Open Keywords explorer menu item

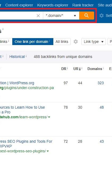pyautogui.click(x=53, y=5)
